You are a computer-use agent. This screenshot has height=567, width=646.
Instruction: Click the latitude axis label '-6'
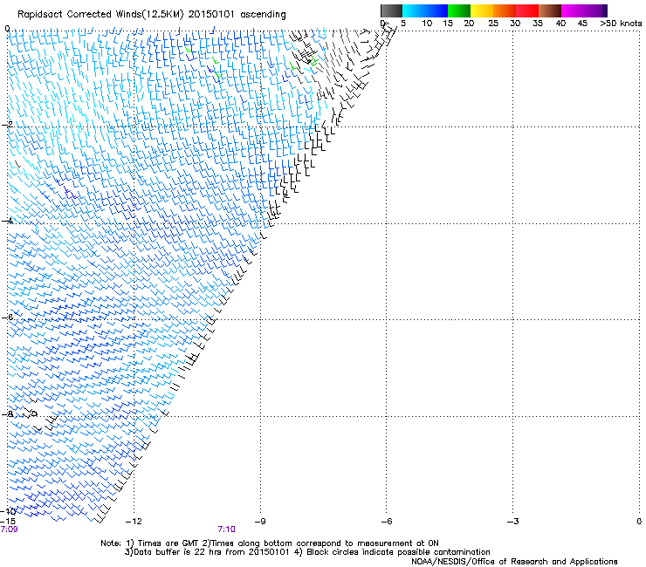[7, 317]
